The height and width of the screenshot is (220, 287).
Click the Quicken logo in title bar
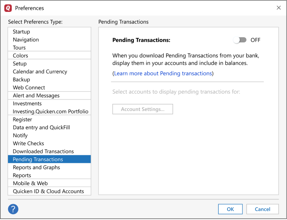[x=8, y=8]
